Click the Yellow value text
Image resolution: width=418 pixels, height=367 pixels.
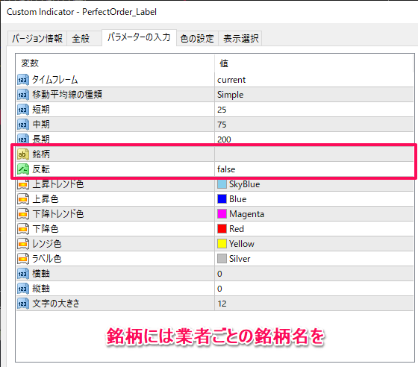[x=242, y=244]
